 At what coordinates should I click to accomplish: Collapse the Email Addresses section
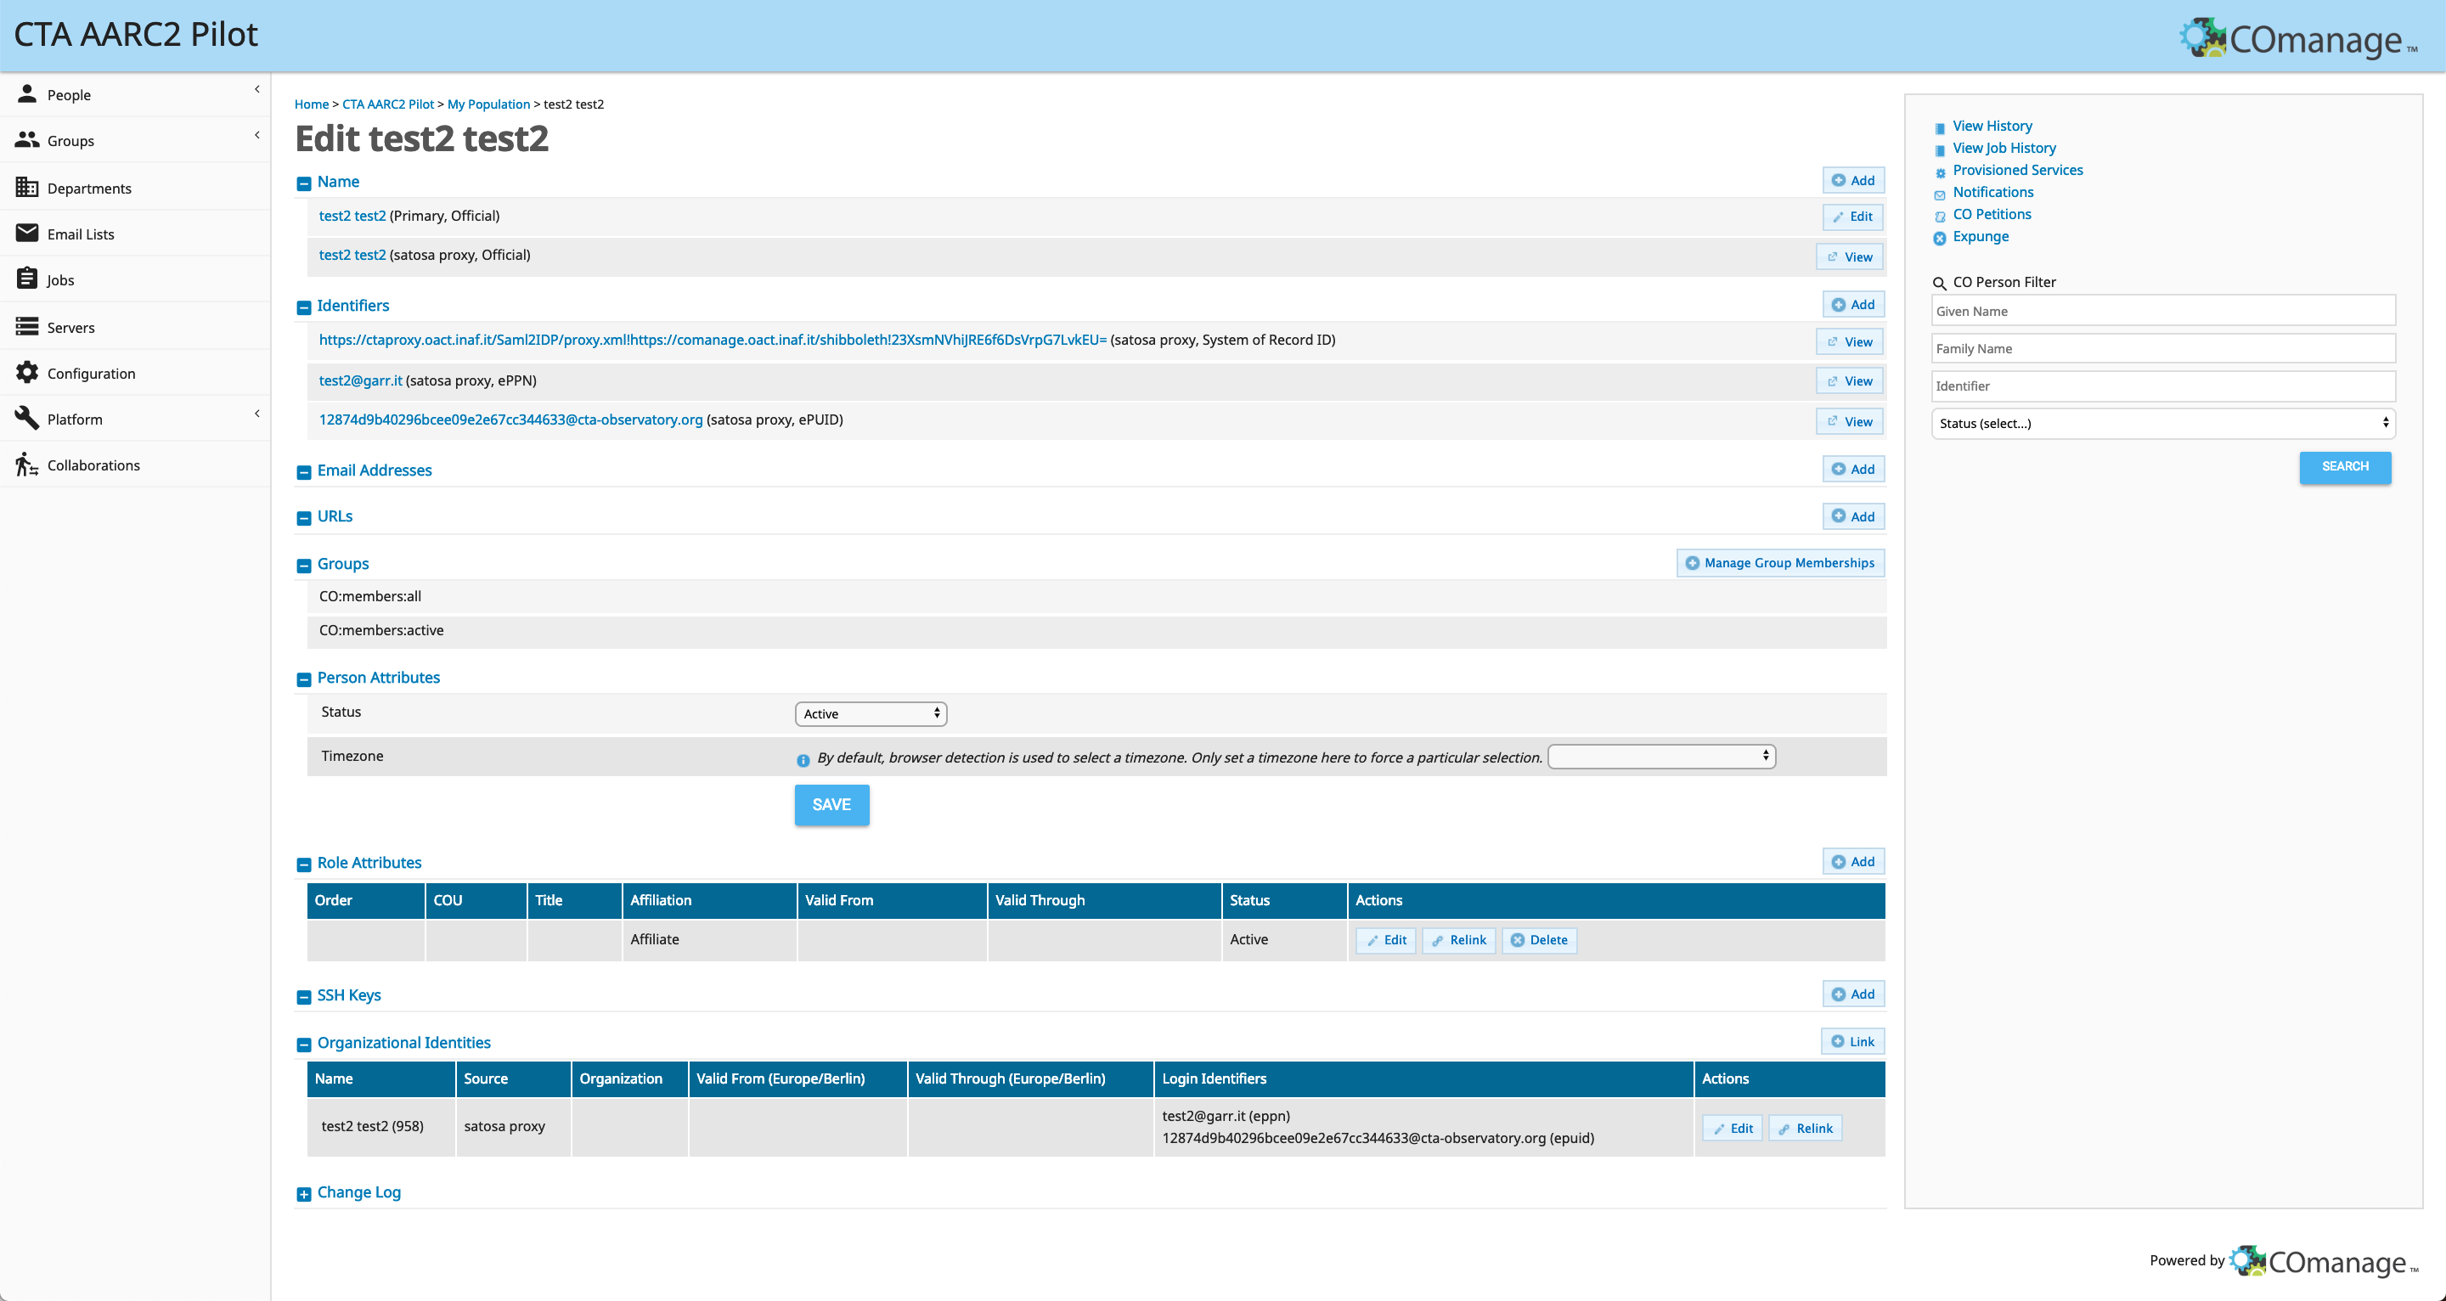(x=304, y=472)
